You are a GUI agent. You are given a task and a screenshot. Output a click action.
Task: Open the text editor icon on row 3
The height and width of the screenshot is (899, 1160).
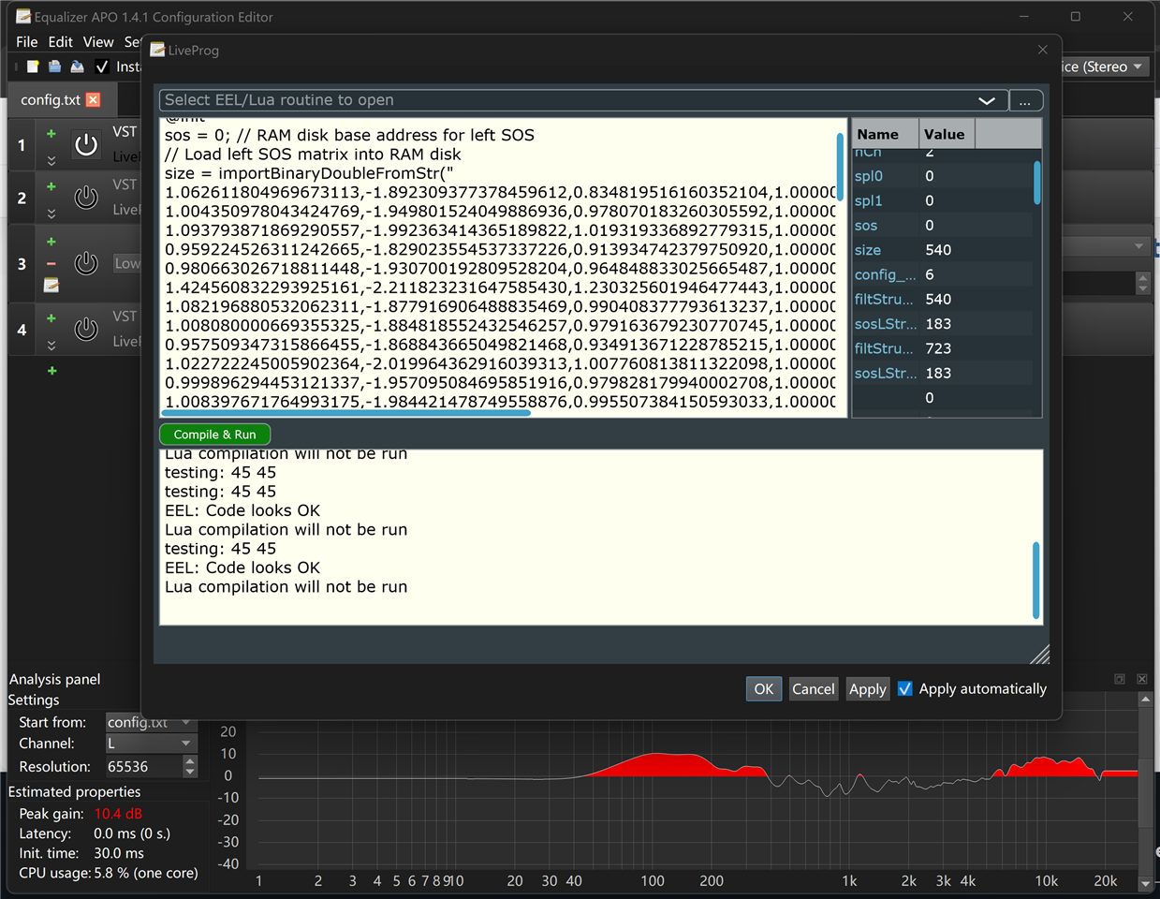tap(51, 285)
